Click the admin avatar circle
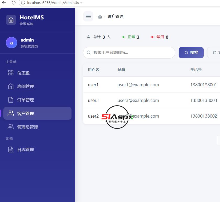 click(x=12, y=43)
